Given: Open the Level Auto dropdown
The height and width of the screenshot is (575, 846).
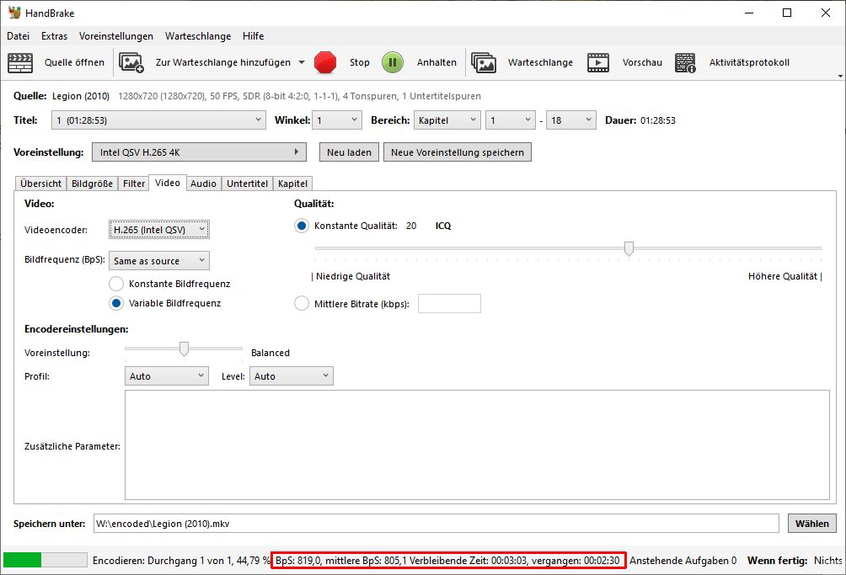Looking at the screenshot, I should tap(292, 376).
